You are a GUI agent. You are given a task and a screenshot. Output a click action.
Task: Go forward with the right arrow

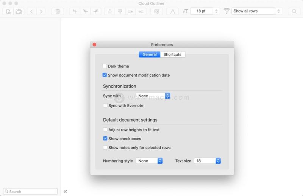click(x=41, y=11)
